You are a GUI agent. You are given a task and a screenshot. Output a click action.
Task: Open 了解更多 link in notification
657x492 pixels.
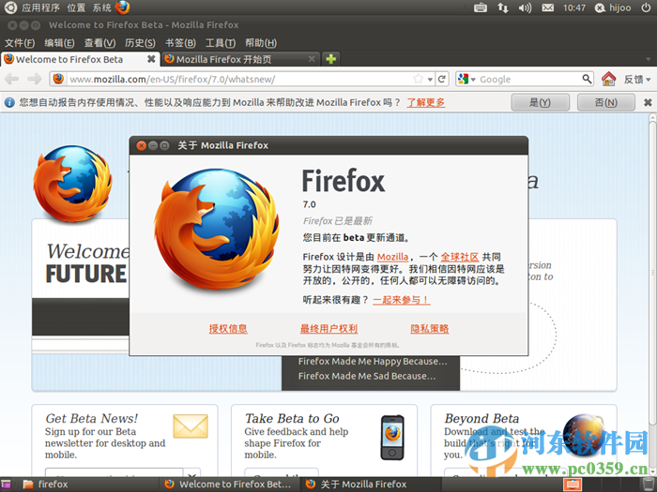(x=426, y=102)
